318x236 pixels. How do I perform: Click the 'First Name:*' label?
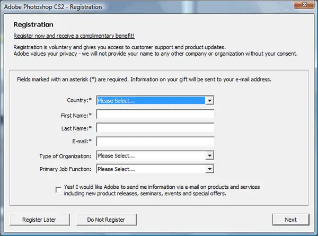pos(76,116)
